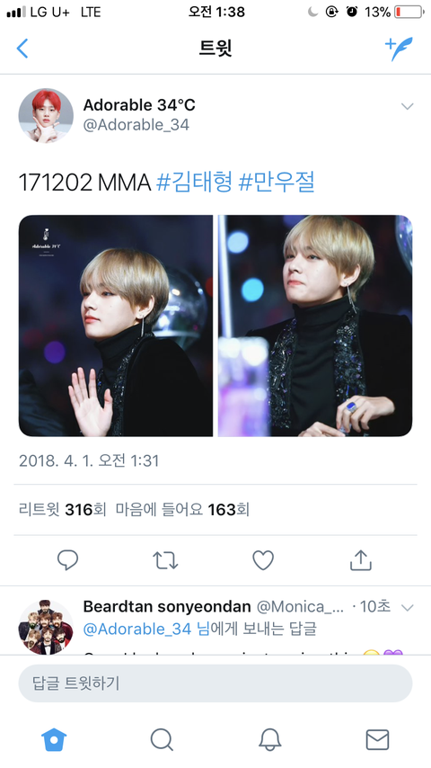Image resolution: width=431 pixels, height=768 pixels.
Task: Compose a new tweet with feather icon
Action: [399, 49]
